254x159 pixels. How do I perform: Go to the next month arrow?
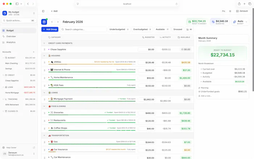58,22
